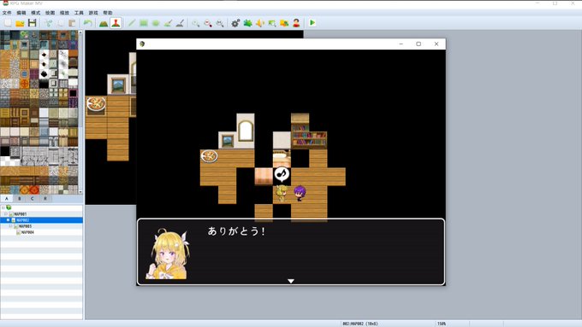This screenshot has width=582, height=327.
Task: Switch to tileset tab A
Action: point(7,198)
